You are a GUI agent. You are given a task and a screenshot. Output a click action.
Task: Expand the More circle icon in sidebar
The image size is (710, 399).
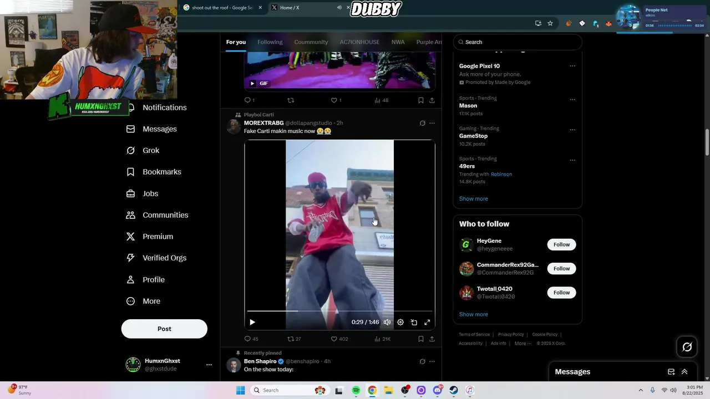130,301
